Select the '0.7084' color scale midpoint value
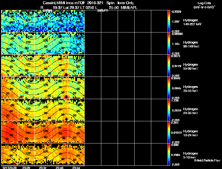The height and width of the screenshot is (169, 222). click(176, 155)
